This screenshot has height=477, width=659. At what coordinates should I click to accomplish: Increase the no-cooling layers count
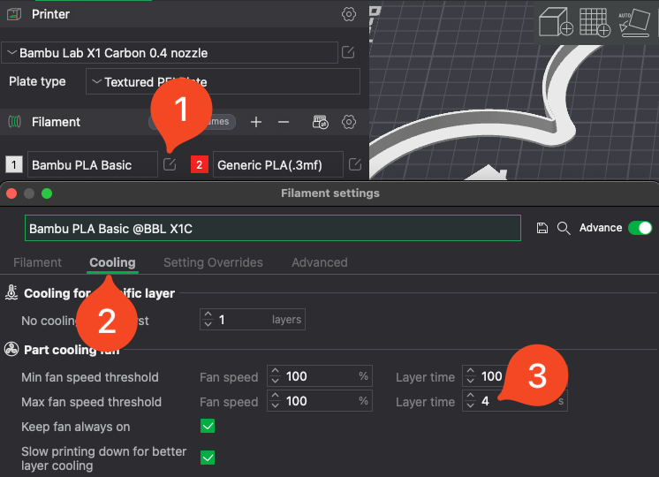[x=208, y=314]
